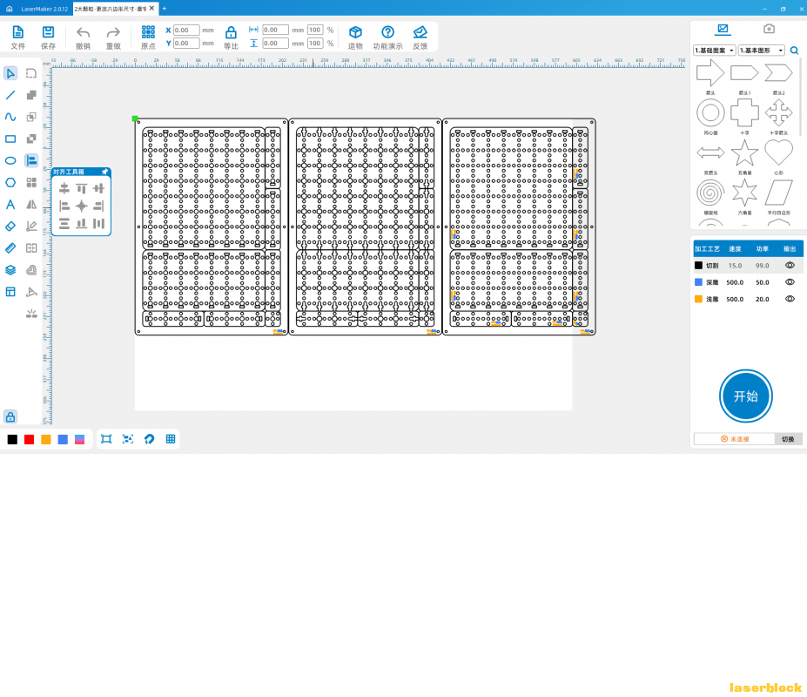The image size is (807, 697).
Task: Select the ruler measure tool
Action: (x=10, y=248)
